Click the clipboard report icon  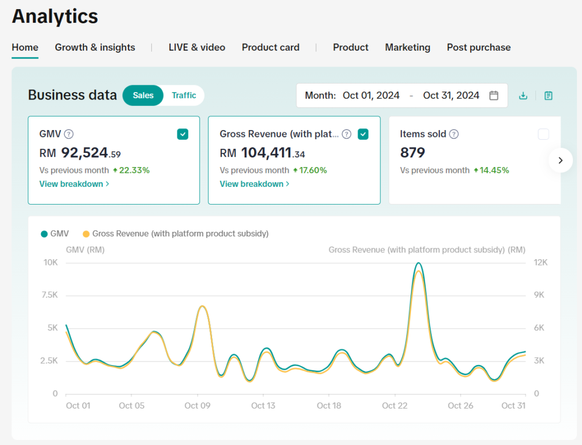tap(548, 95)
